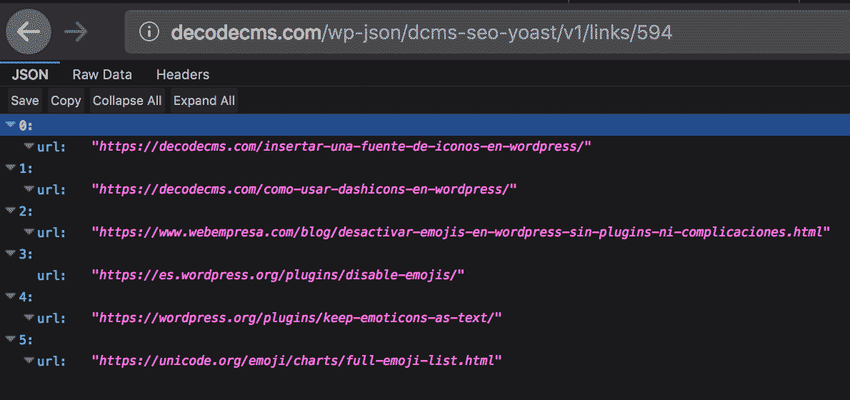Viewport: 850px width, 400px height.
Task: Focus the address bar URL field
Action: (487, 33)
